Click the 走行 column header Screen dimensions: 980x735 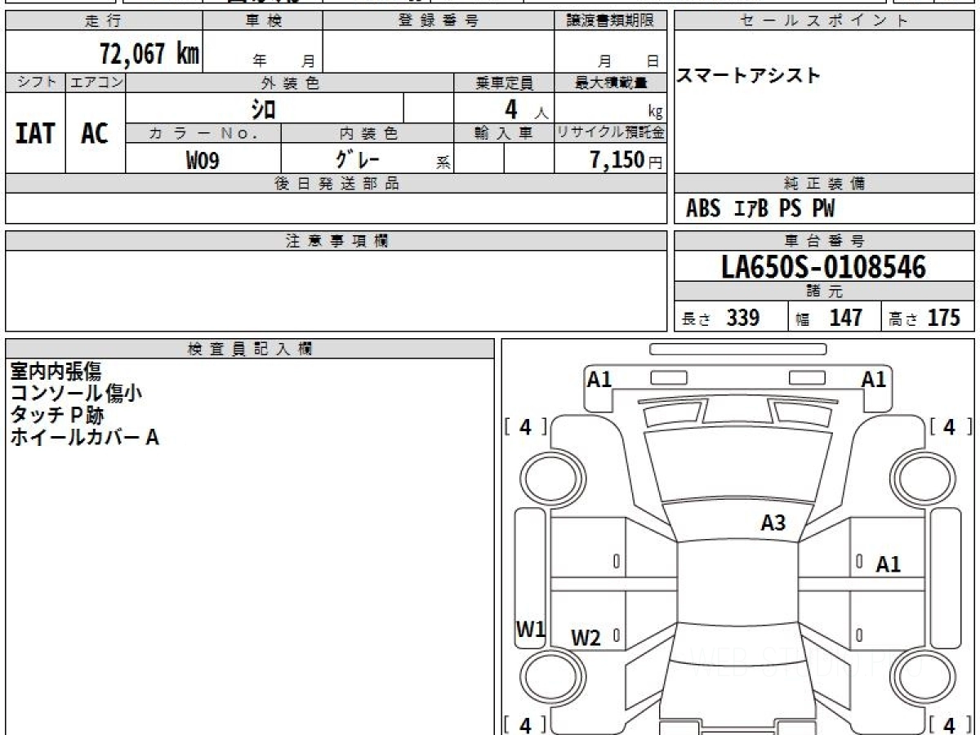pos(103,21)
